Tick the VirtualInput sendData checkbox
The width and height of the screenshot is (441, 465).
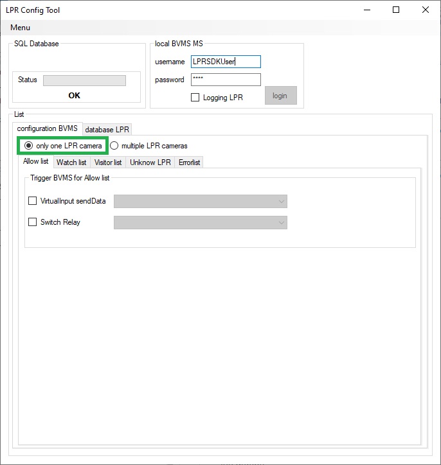click(33, 201)
